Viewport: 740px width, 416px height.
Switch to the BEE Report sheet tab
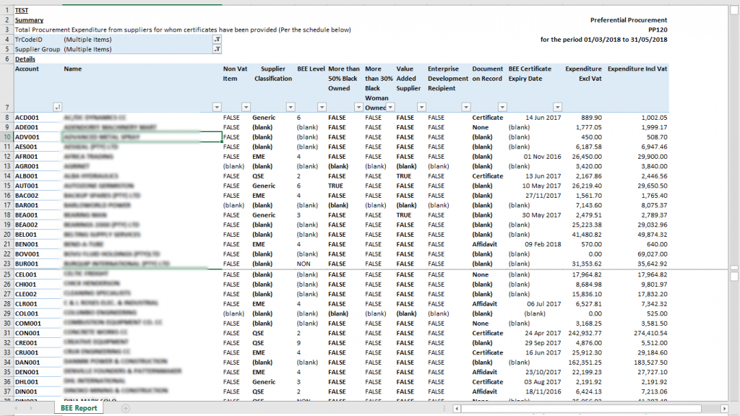79,409
